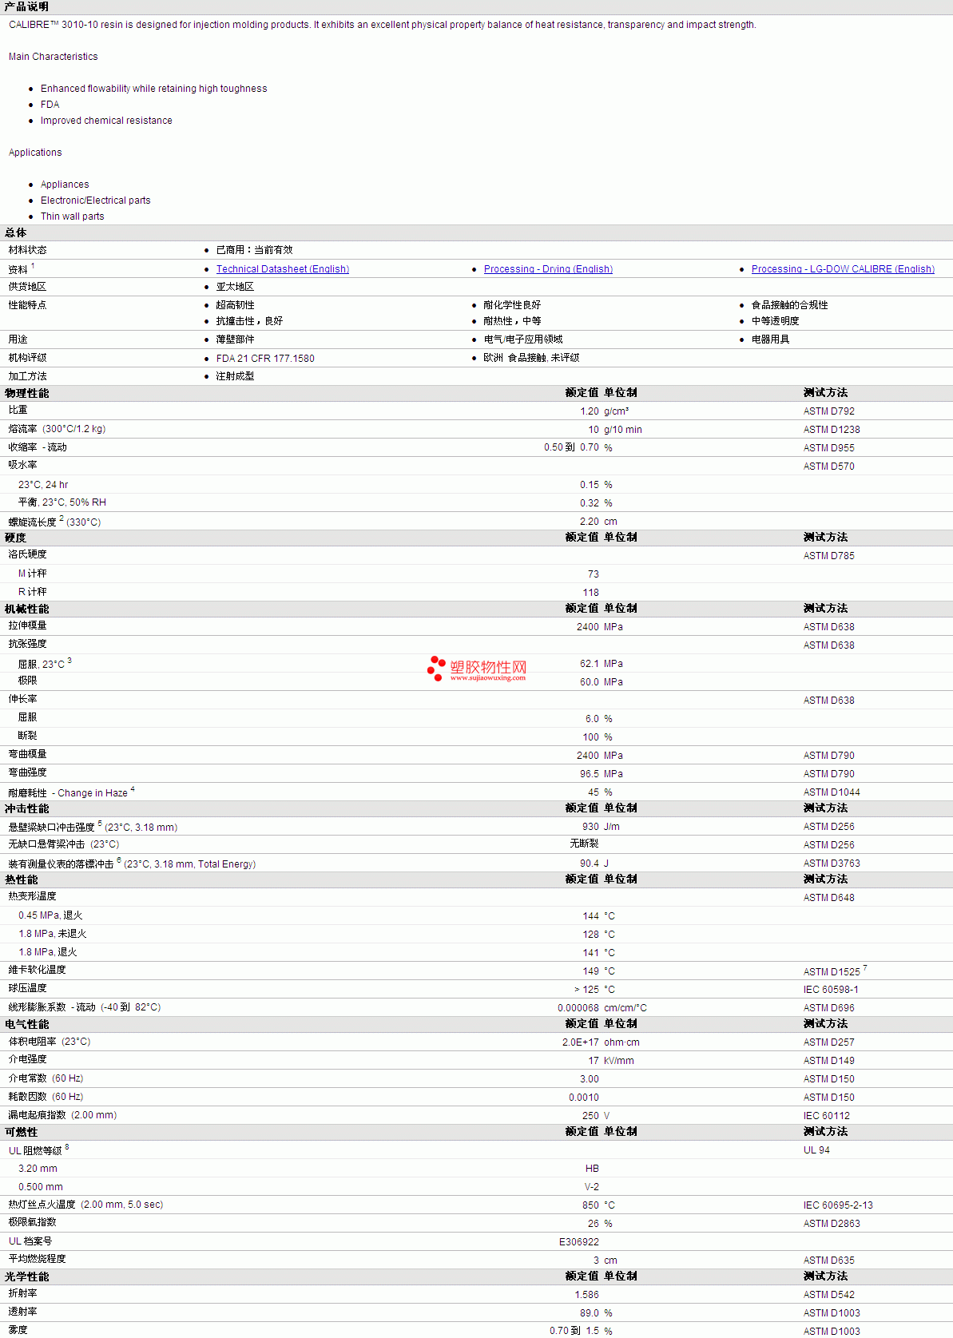
Task: Click the '930' notched Izod impact value
Action: (591, 827)
